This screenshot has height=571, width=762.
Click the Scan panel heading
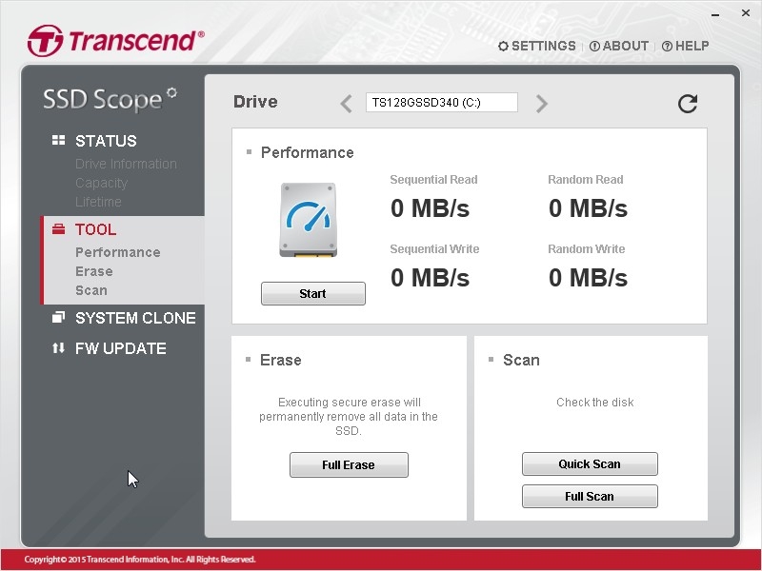521,360
